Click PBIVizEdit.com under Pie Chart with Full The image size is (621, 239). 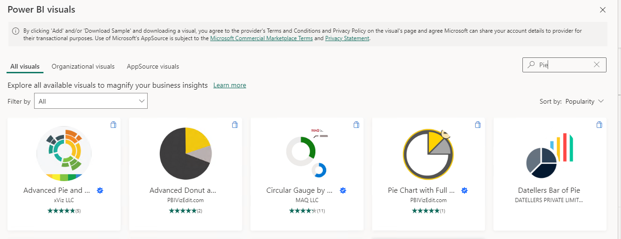(428, 200)
